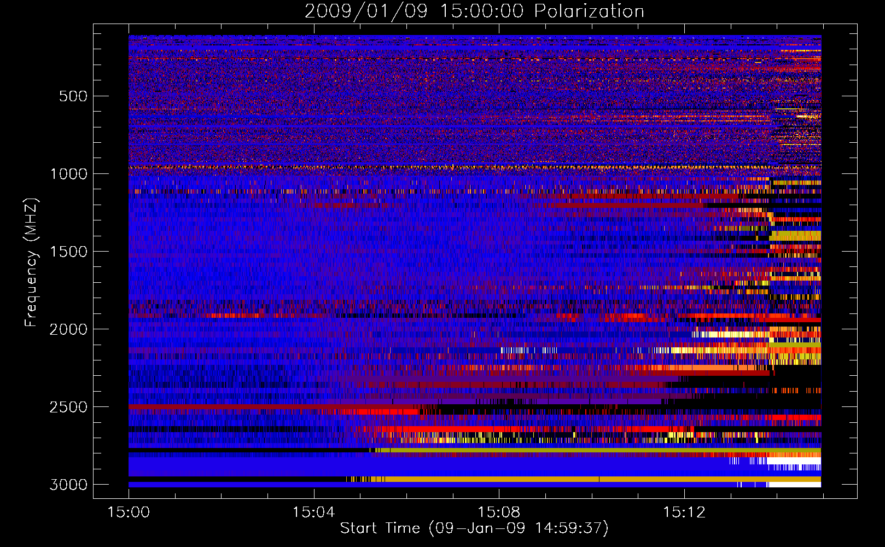Click the 500 frequency tick label
This screenshot has width=885, height=547.
click(x=73, y=96)
